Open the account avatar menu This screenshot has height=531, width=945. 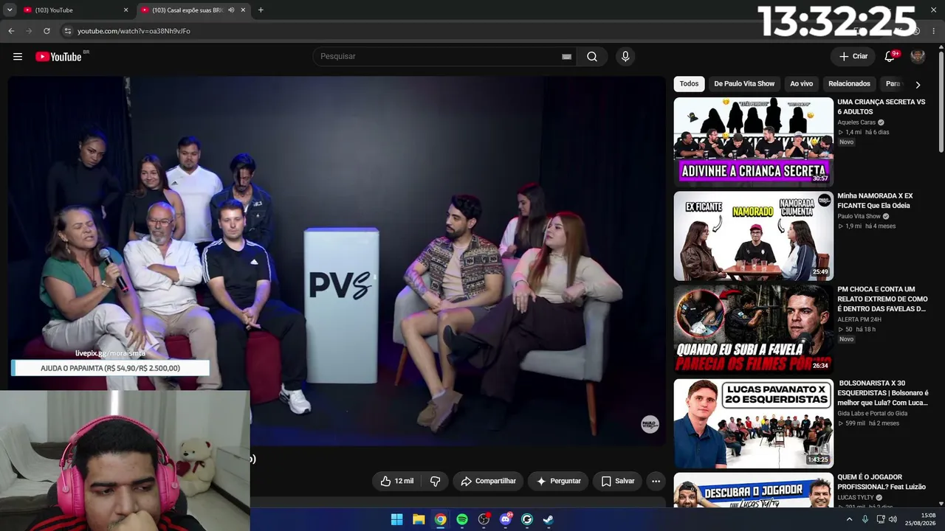pos(918,57)
